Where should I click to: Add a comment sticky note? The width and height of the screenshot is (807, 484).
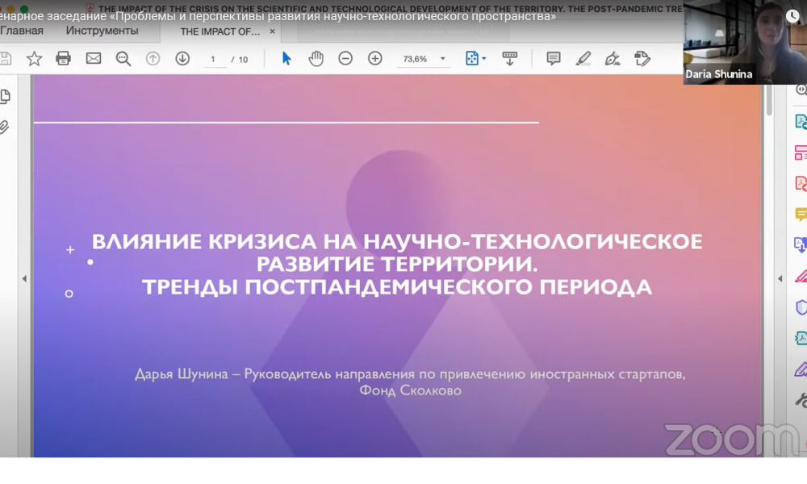tap(554, 59)
